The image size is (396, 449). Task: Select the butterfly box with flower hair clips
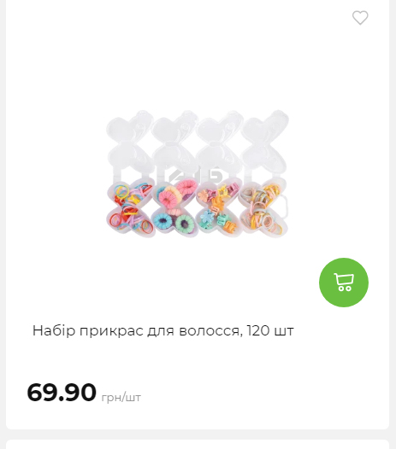tap(220, 207)
